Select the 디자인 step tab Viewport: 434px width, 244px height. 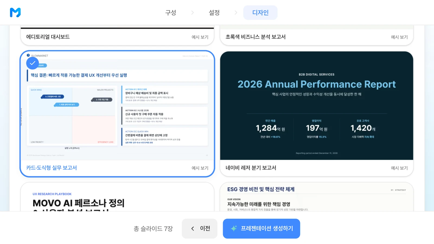pos(260,12)
